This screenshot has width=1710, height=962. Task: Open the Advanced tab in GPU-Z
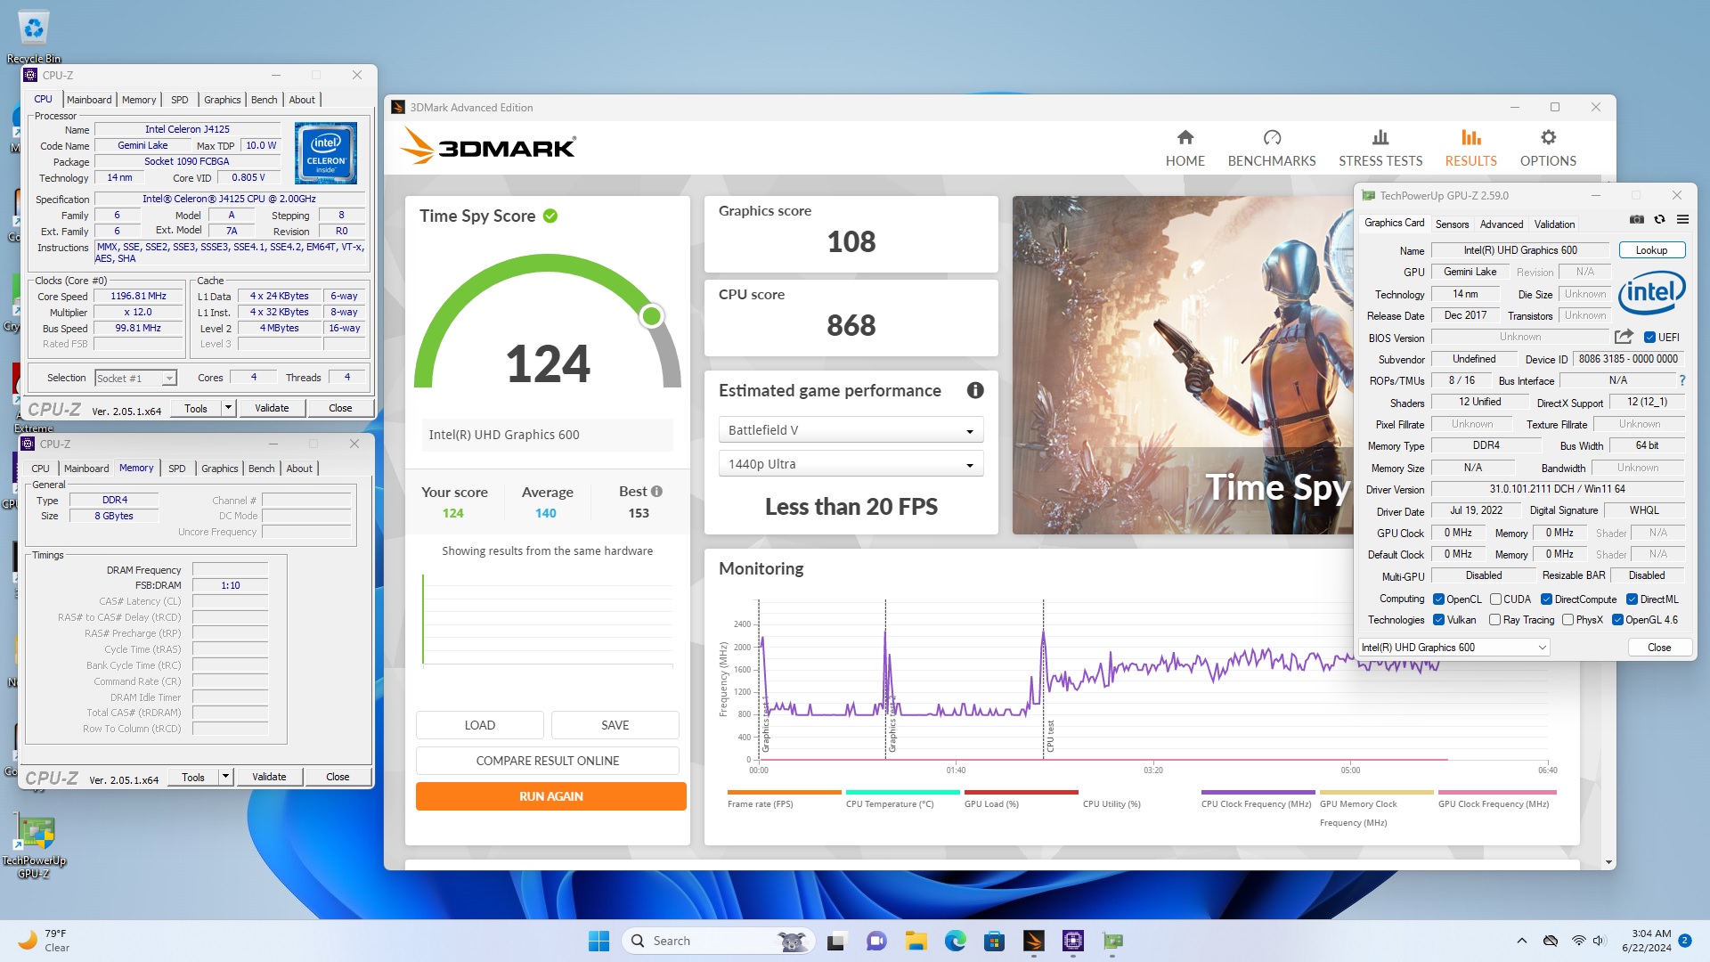[x=1502, y=224]
